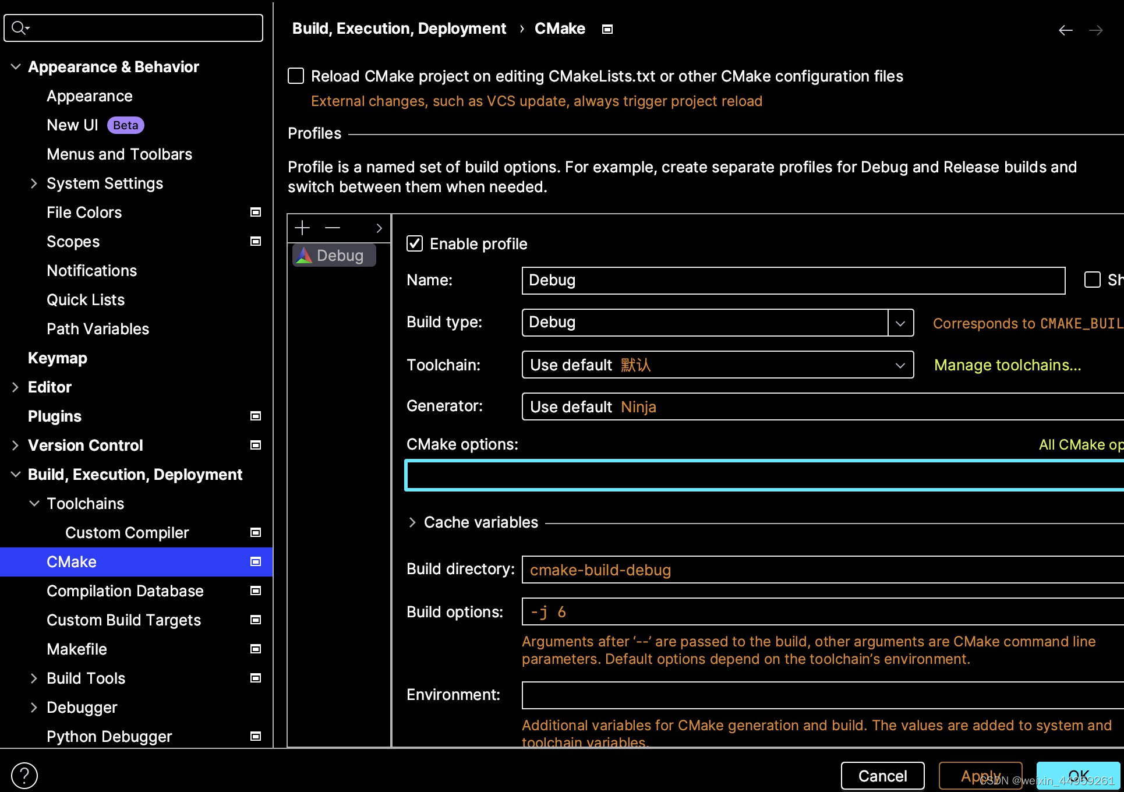Check the box right of the Name field
Viewport: 1124px width, 792px height.
click(1092, 280)
